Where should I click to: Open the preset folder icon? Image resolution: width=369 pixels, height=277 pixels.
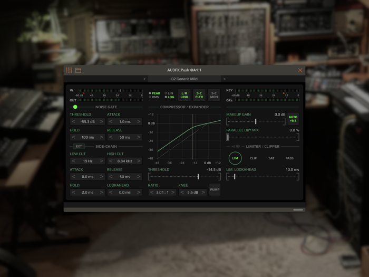coord(78,70)
